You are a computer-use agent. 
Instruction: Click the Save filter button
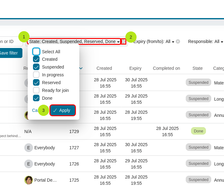[x=9, y=53]
